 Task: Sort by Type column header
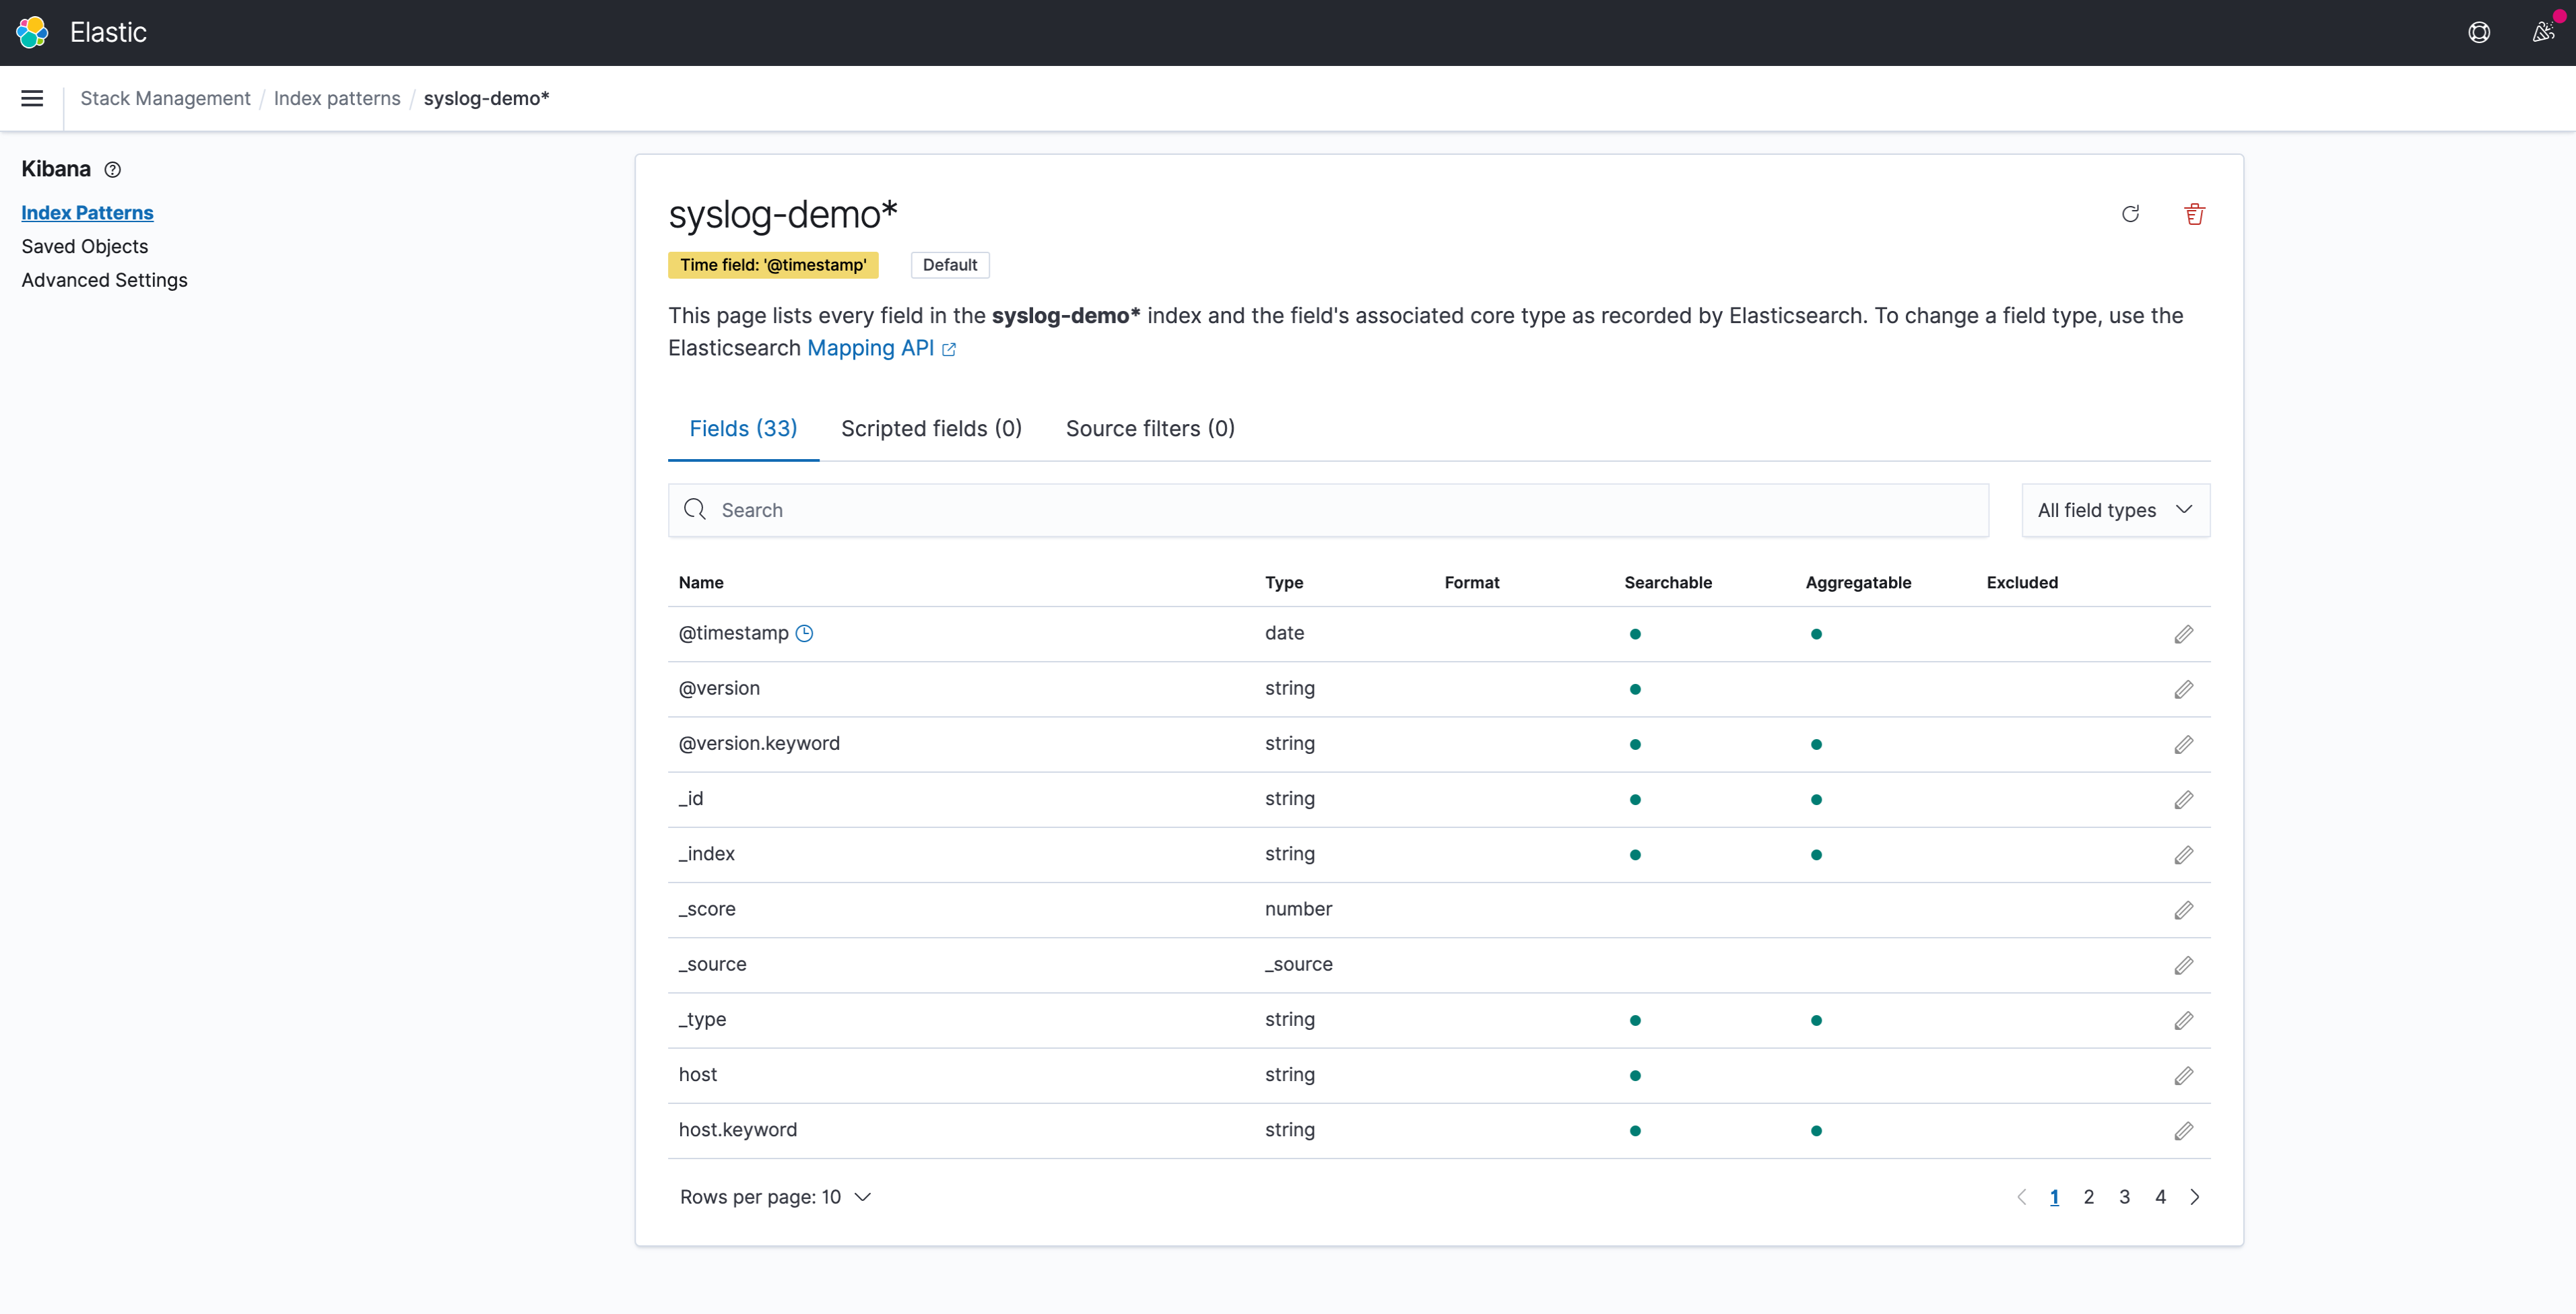[x=1284, y=582]
